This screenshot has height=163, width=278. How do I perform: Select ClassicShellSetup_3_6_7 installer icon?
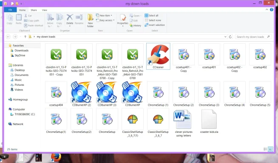[x=158, y=119]
